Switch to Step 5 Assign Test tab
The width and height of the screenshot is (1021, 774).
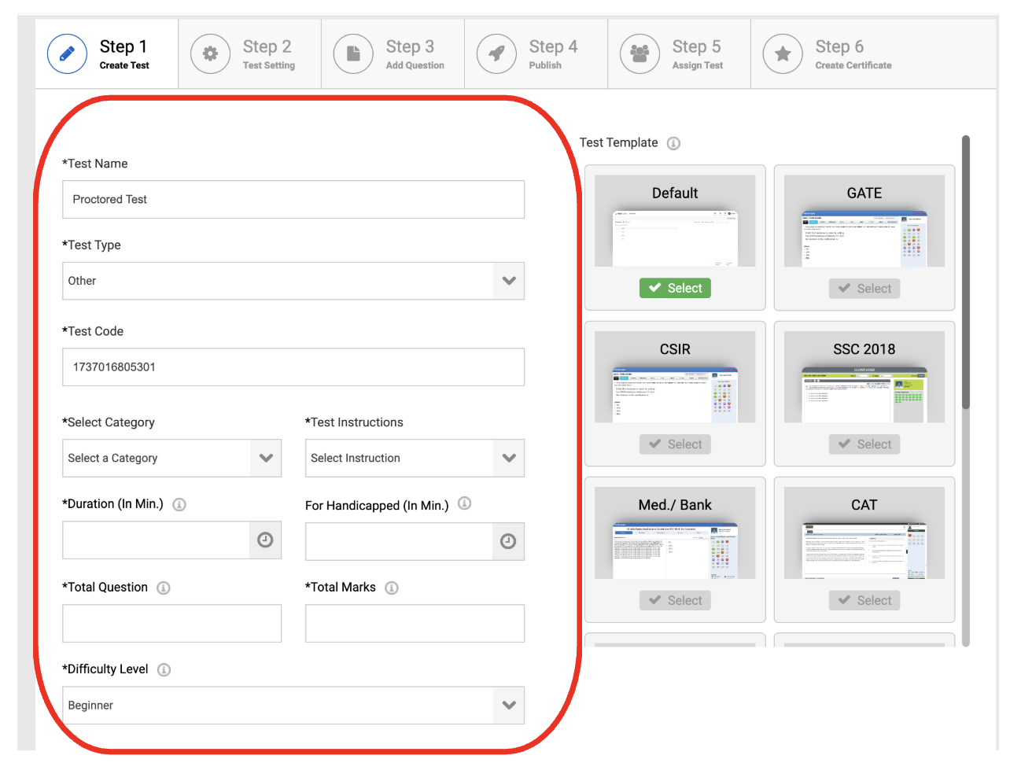(x=679, y=54)
